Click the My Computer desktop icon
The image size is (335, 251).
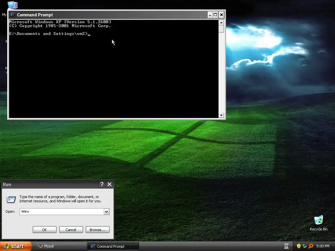coord(12,5)
